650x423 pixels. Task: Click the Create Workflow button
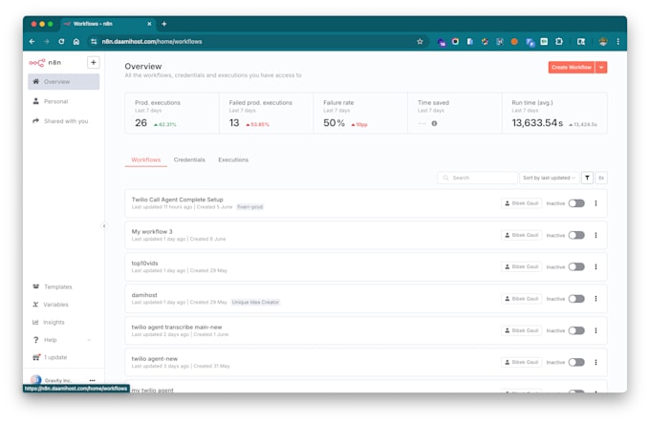pos(572,68)
